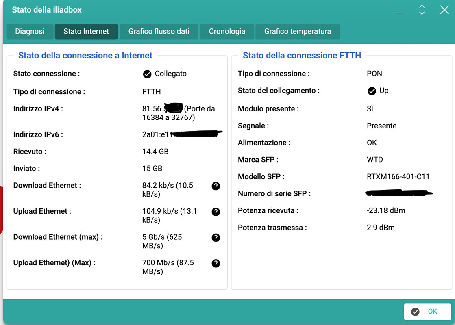Click the Marca SFP label

258,160
